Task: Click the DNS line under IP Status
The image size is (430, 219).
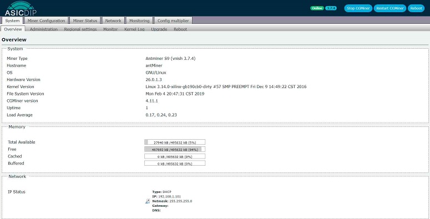Action: point(156,211)
